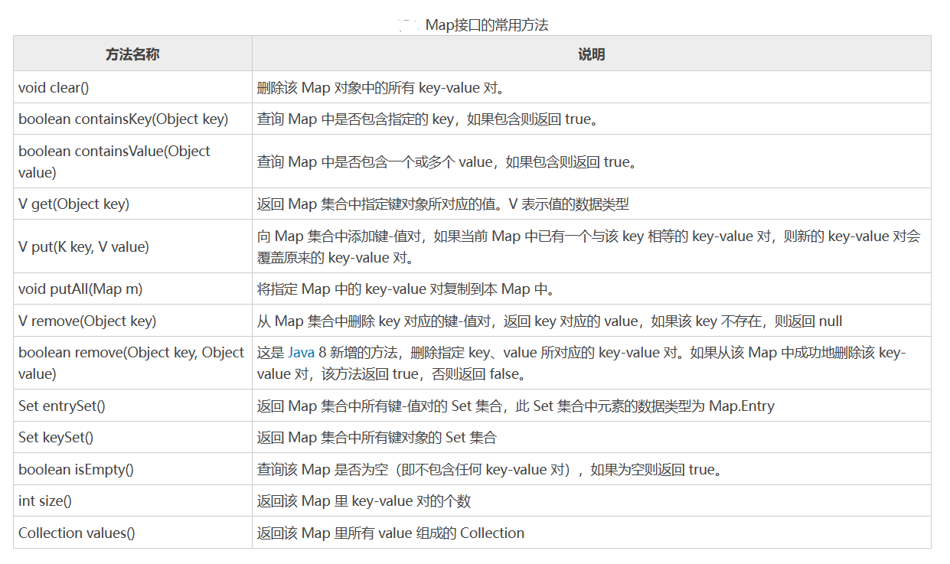Image resolution: width=950 pixels, height=564 pixels.
Task: Select the V put(K key, V value) cell
Action: pyautogui.click(x=83, y=246)
